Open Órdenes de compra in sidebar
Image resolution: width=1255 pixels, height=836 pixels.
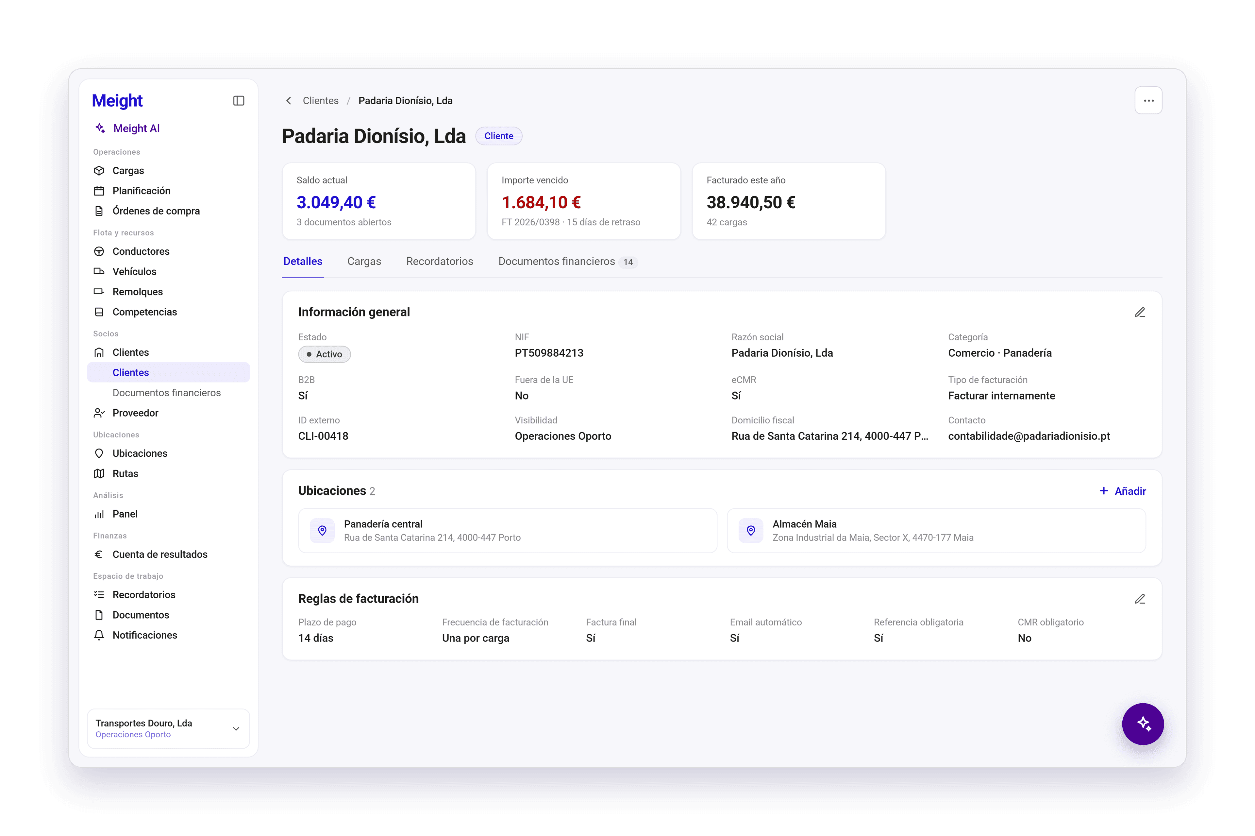tap(168, 211)
